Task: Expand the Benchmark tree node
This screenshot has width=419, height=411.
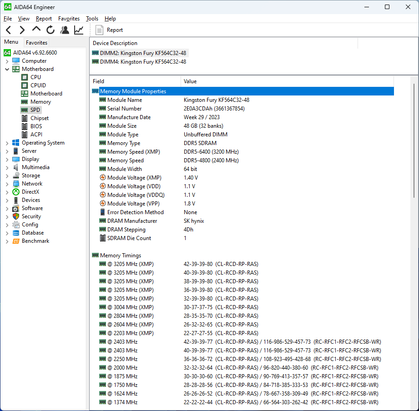Action: click(x=7, y=241)
